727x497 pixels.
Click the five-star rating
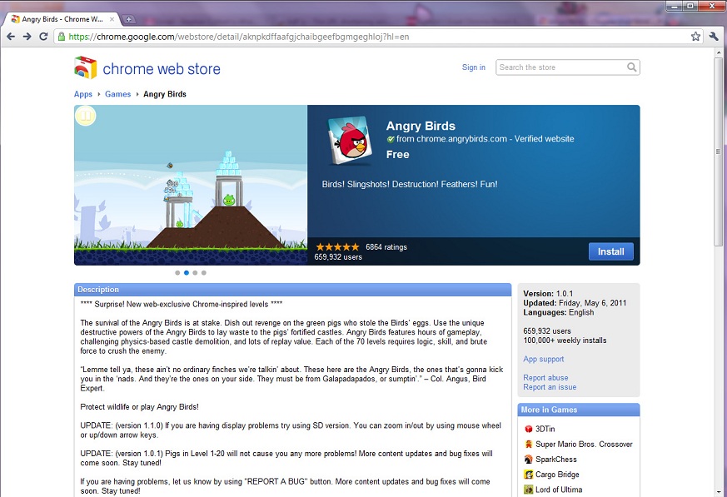(337, 247)
